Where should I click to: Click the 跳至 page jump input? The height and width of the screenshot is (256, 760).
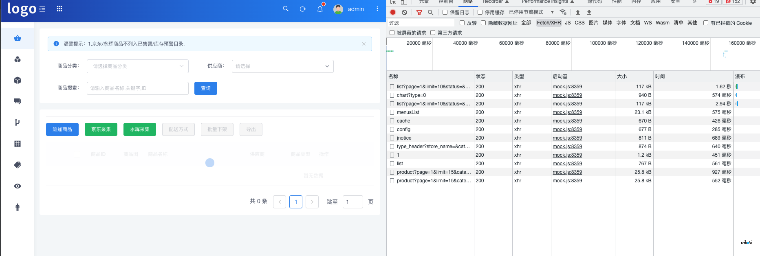[x=353, y=202]
